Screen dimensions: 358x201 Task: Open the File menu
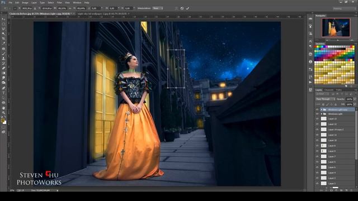pyautogui.click(x=10, y=2)
